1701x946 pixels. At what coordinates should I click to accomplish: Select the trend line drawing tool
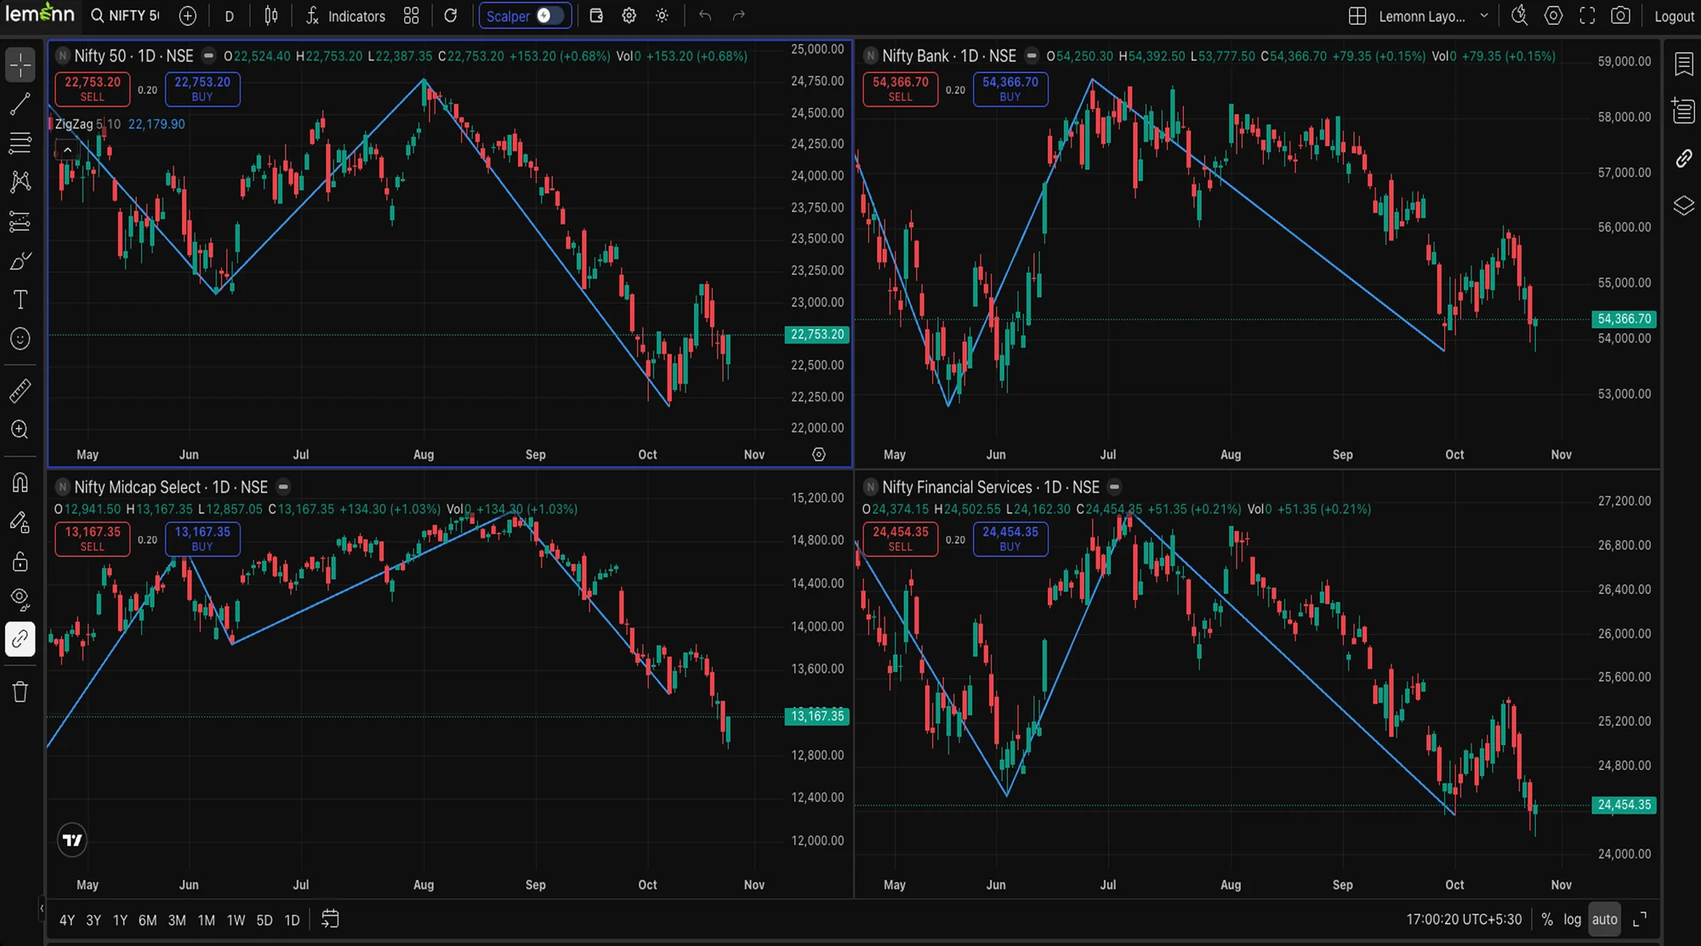pos(20,104)
